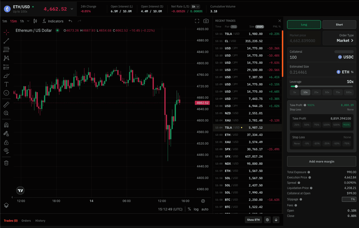
Task: Click the magnet mode icon
Action: click(x=6, y=125)
